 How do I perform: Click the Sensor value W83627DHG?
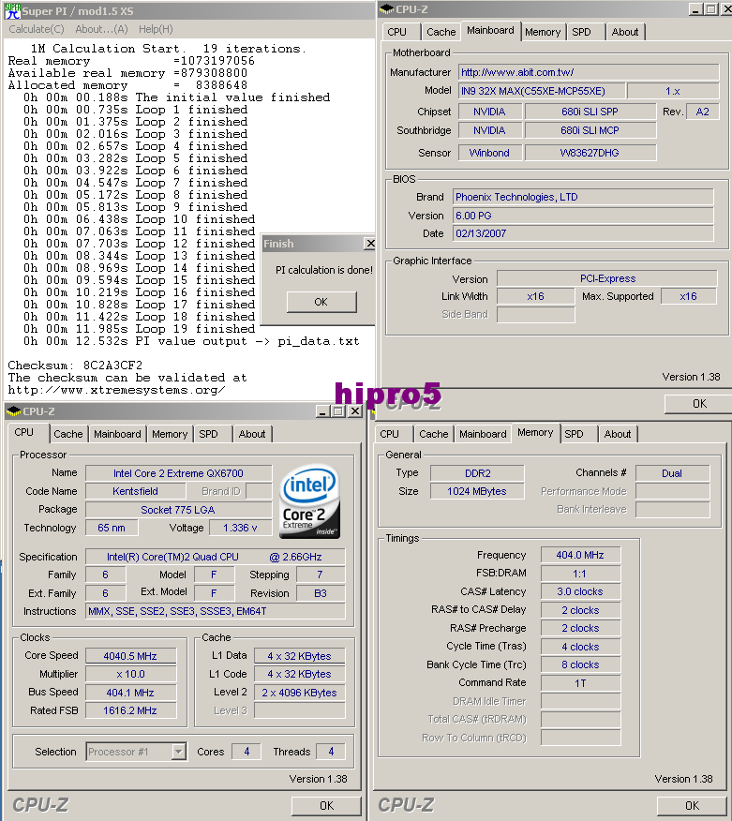pyautogui.click(x=590, y=153)
